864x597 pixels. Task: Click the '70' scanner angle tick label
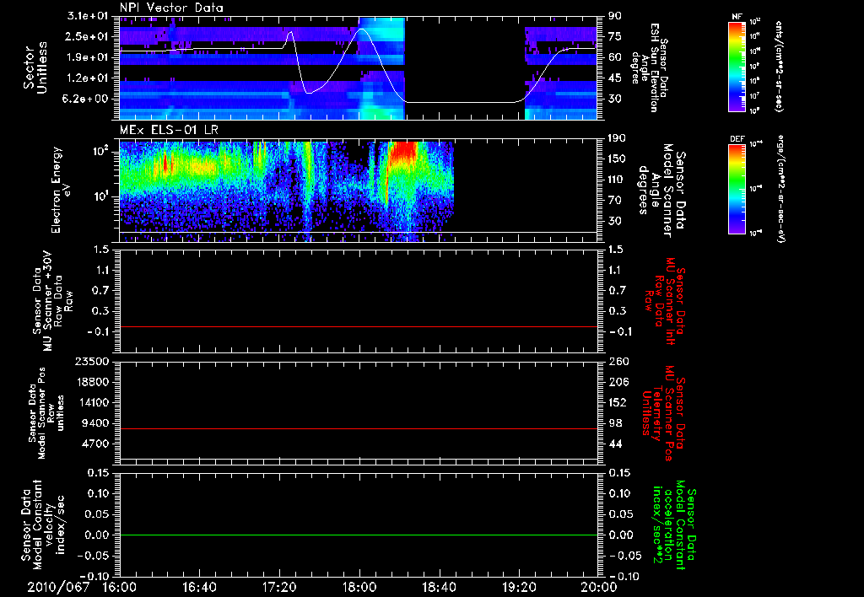[615, 200]
